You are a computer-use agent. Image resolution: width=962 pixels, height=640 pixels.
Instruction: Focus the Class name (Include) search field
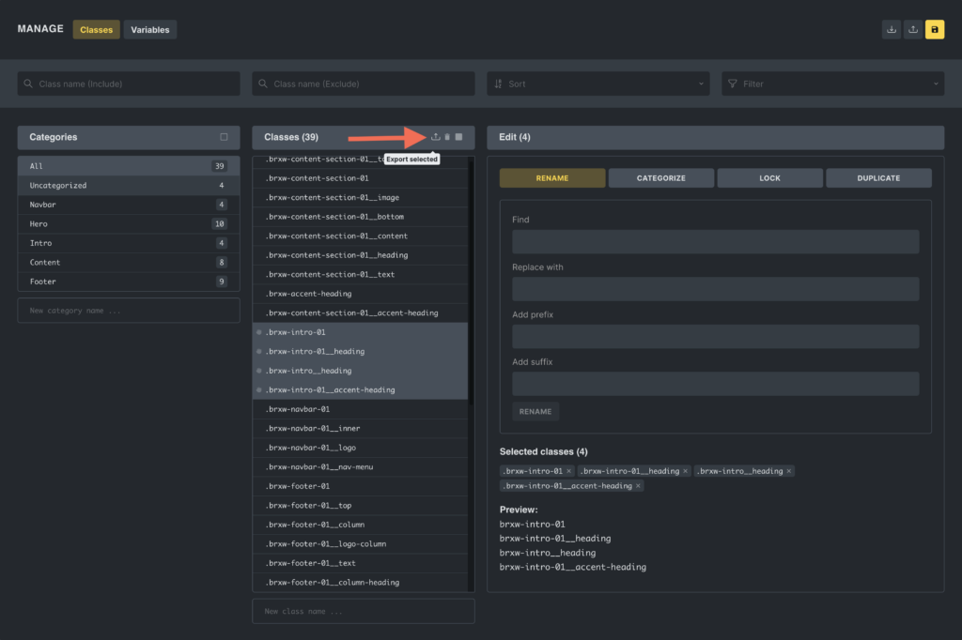click(129, 84)
